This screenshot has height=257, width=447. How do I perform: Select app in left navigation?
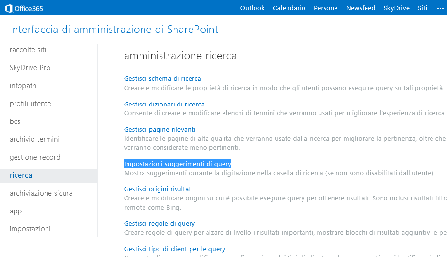tap(16, 212)
